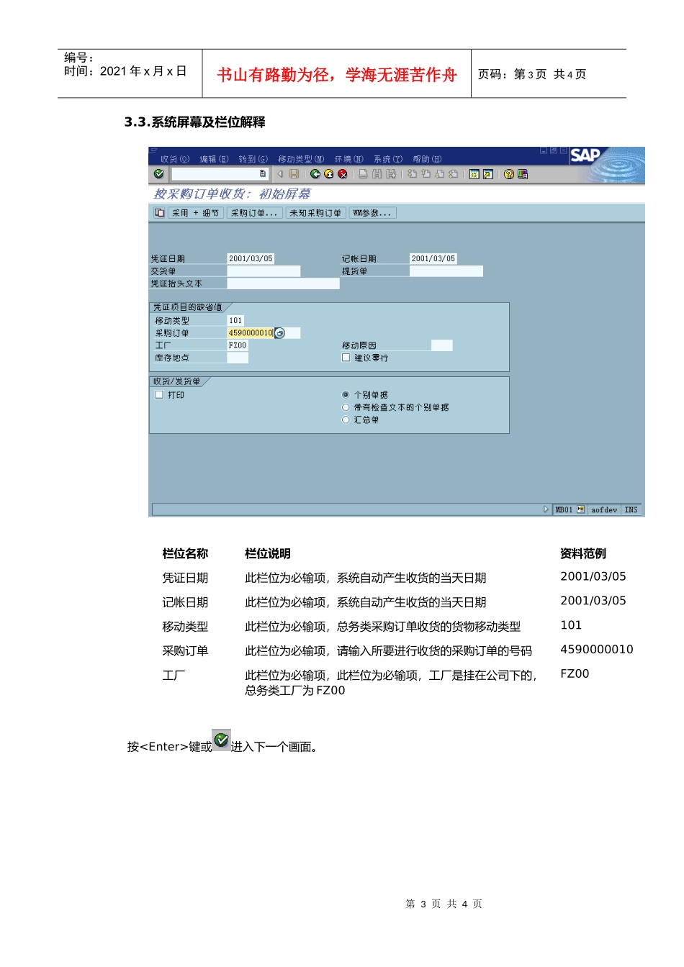
Task: Click the 库存地点 input field
Action: (x=238, y=358)
